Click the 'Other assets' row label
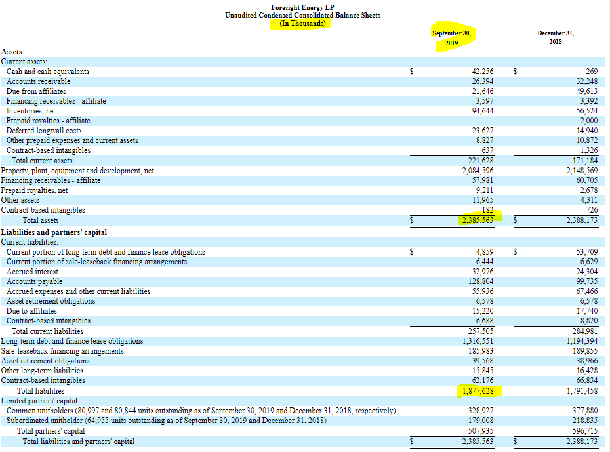This screenshot has height=452, width=610. click(20, 200)
